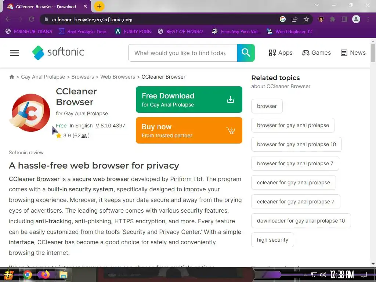This screenshot has height=282, width=376.
Task: Select the softonic.com address bar URL
Action: pyautogui.click(x=92, y=20)
